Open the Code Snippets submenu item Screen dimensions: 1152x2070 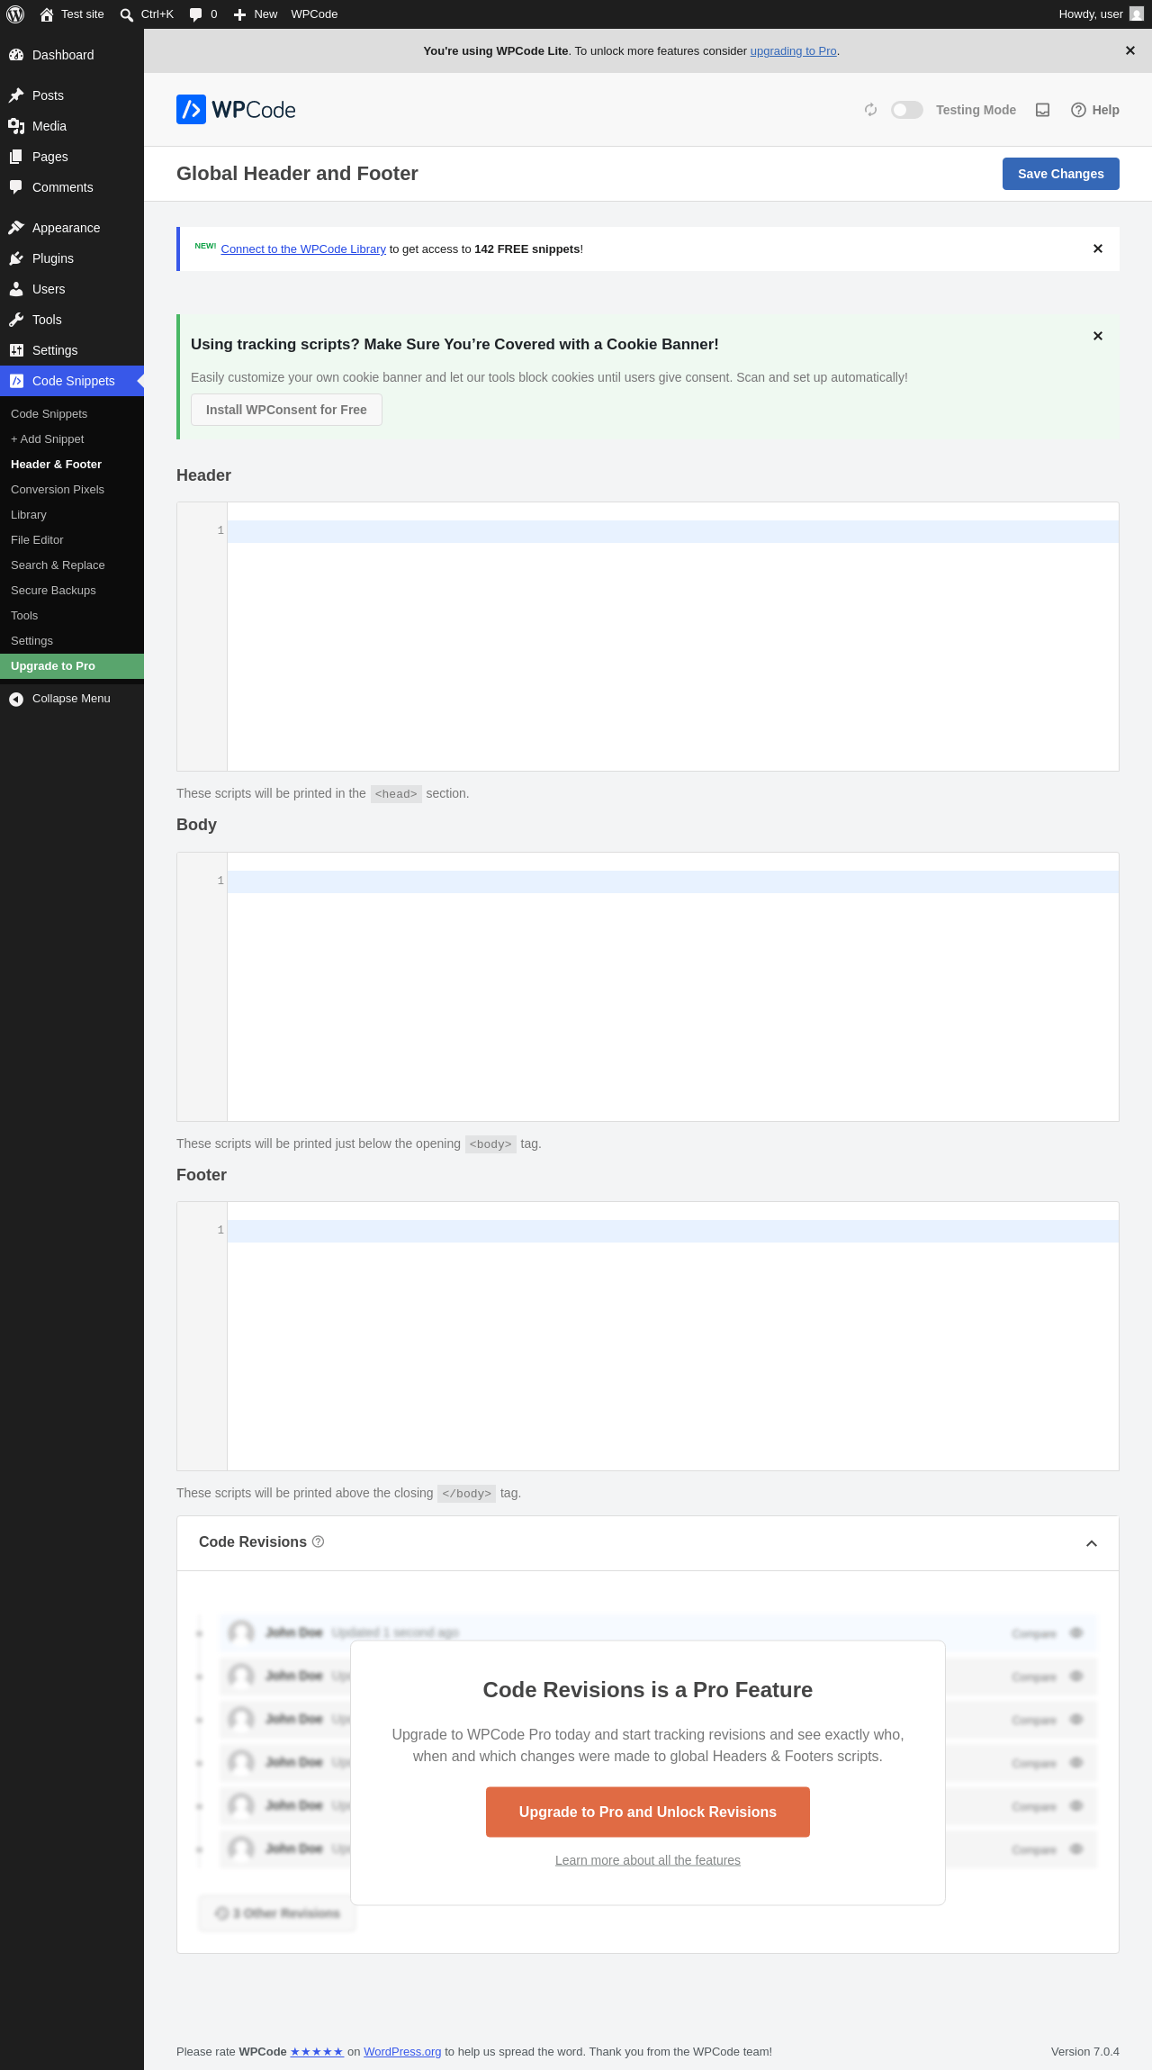point(72,414)
